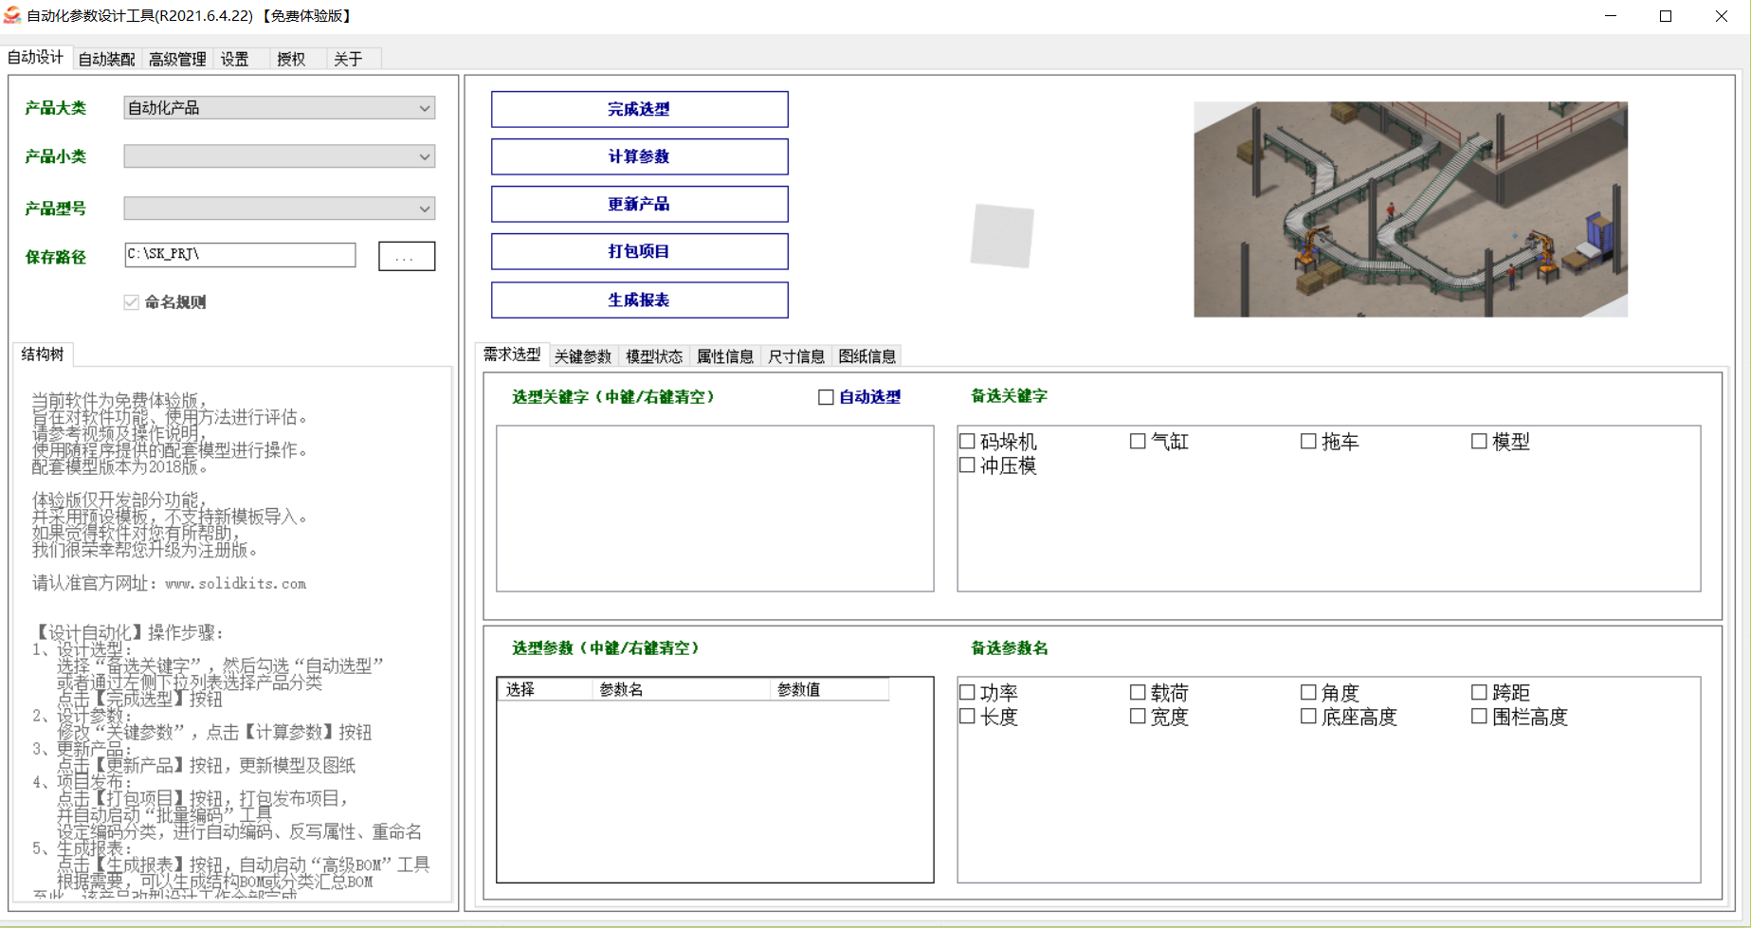Close the application window

coord(1722,16)
